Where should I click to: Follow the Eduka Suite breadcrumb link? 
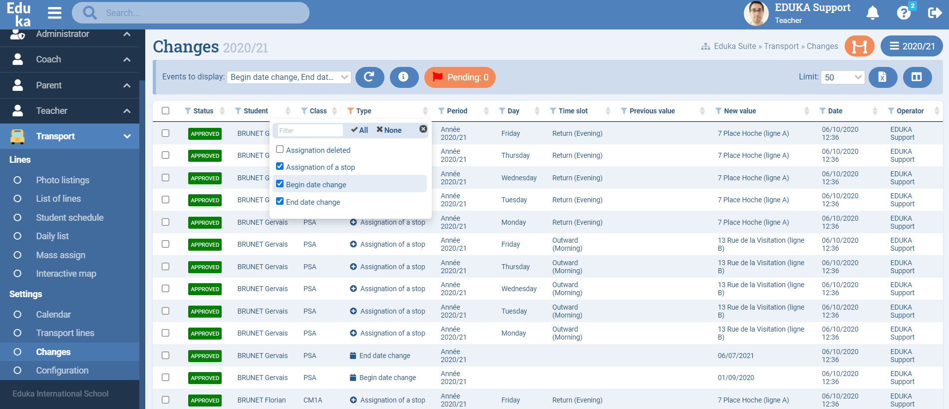pyautogui.click(x=735, y=46)
